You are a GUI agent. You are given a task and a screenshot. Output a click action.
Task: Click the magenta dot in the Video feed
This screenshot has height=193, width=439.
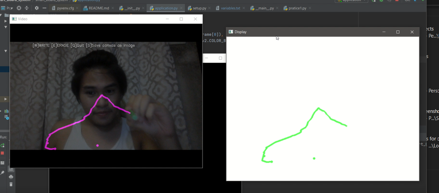click(x=97, y=145)
